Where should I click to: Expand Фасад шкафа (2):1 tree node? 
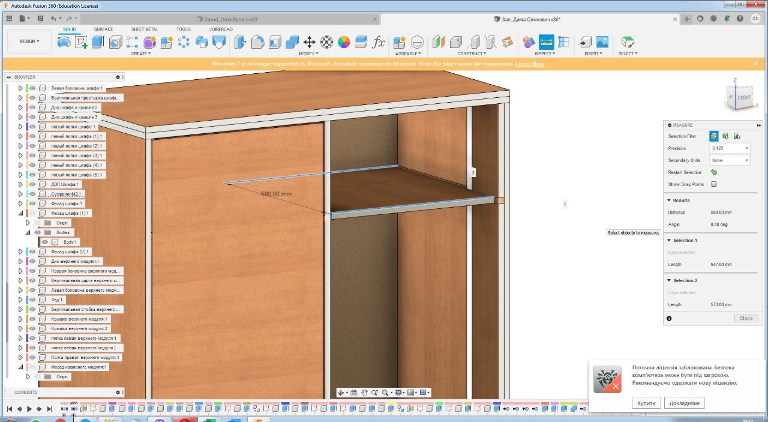(20, 252)
